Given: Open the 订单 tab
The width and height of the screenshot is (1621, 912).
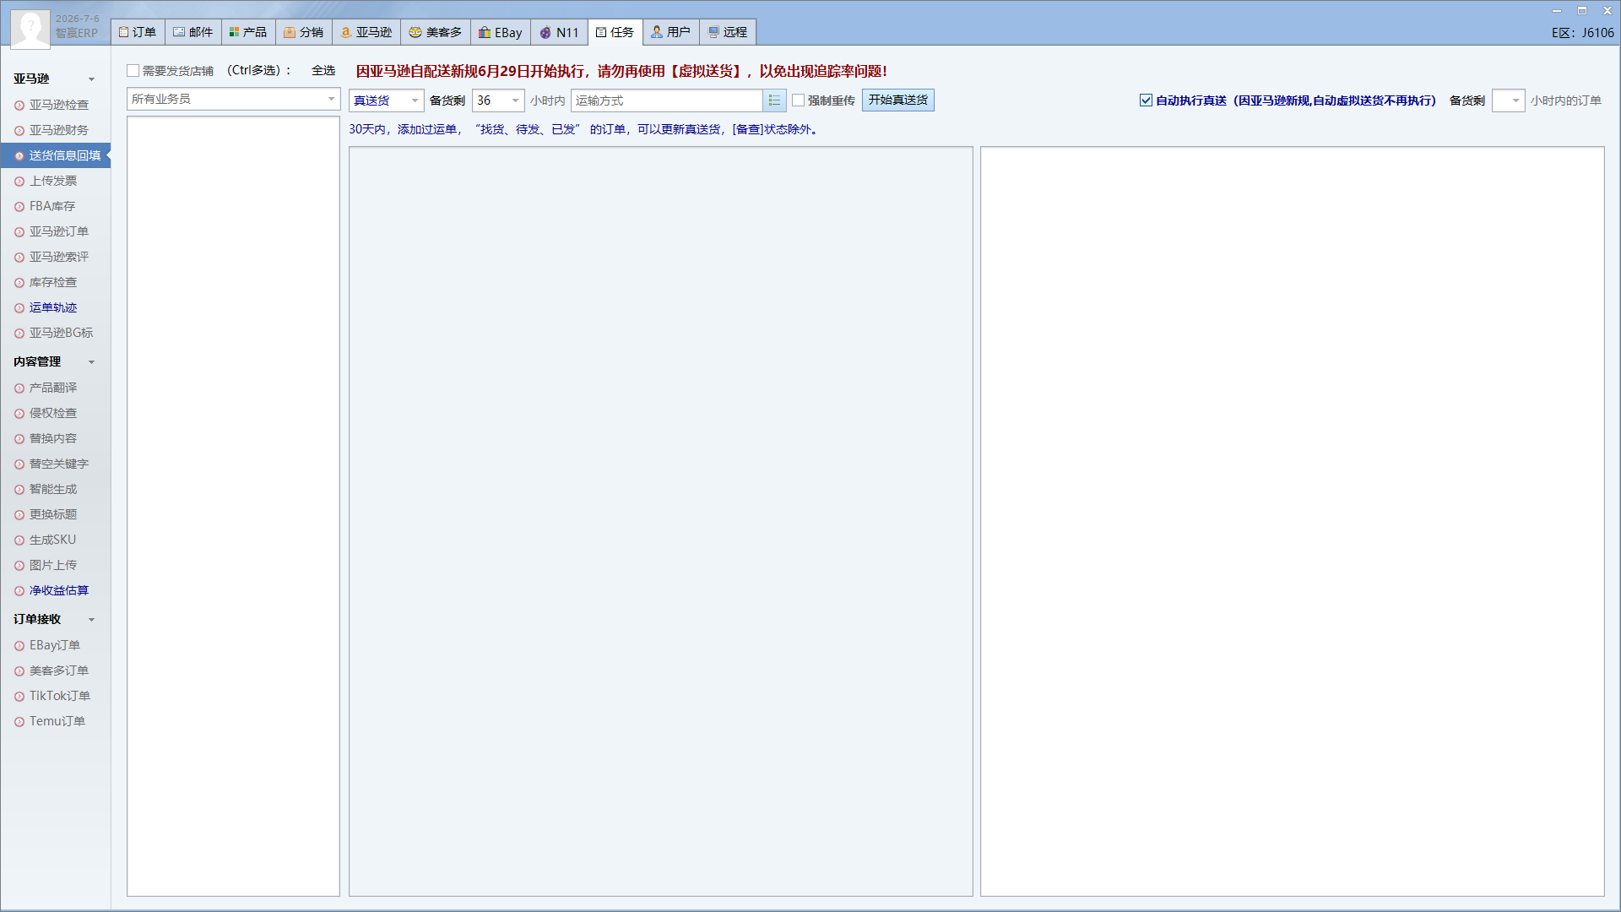Looking at the screenshot, I should pyautogui.click(x=138, y=32).
